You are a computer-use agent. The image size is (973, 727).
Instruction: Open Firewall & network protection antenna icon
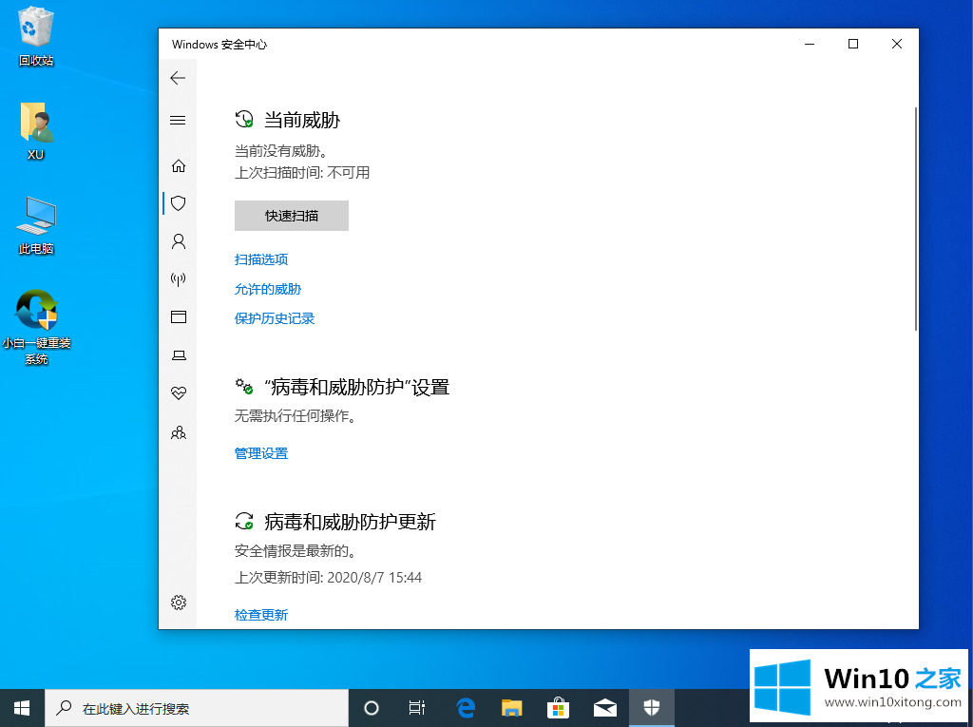[x=179, y=278]
